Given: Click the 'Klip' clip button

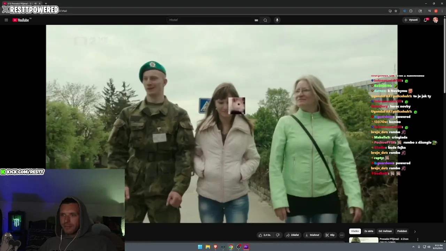Looking at the screenshot, I should point(330,235).
